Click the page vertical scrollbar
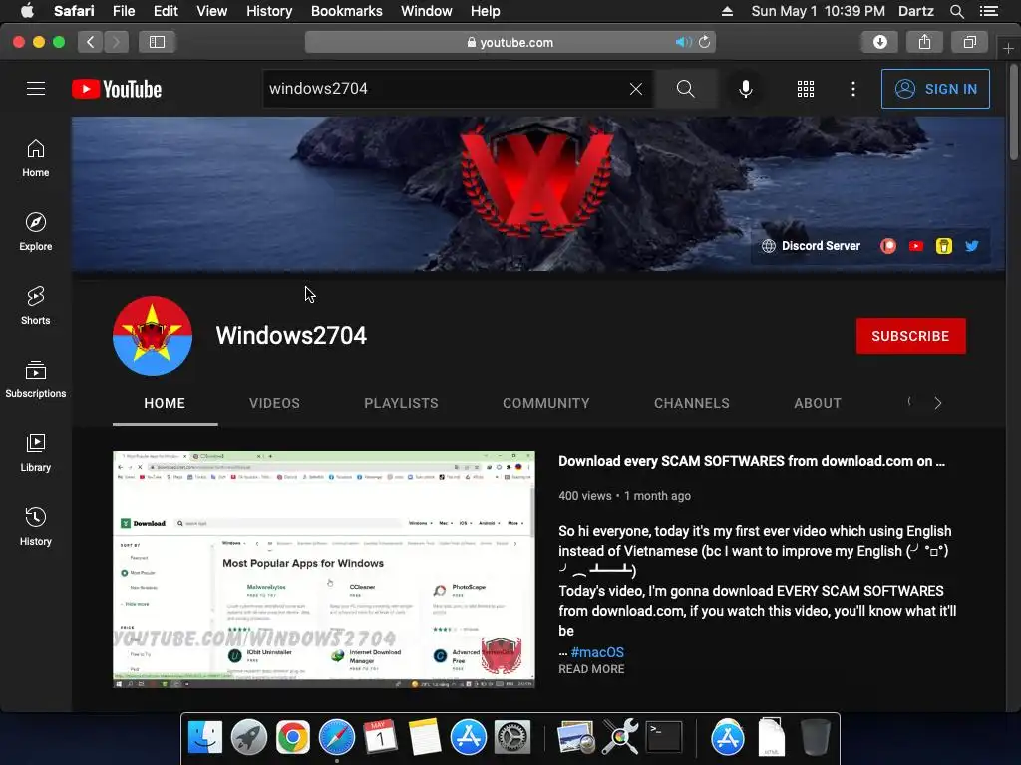Screen dimensions: 1021x765 click(1014, 112)
